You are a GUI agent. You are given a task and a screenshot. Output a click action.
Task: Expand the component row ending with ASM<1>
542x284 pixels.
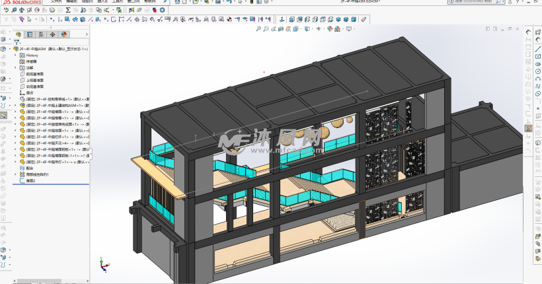click(15, 106)
